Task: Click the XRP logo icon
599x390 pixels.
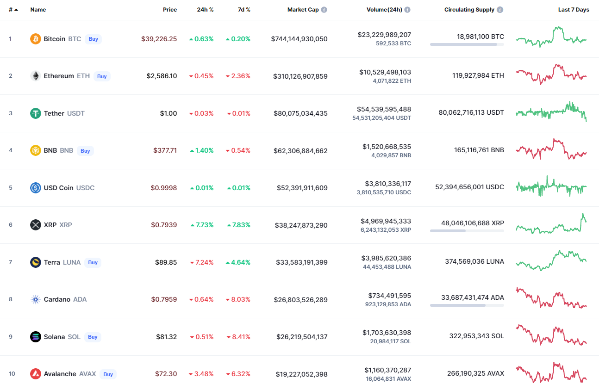Action: tap(36, 225)
